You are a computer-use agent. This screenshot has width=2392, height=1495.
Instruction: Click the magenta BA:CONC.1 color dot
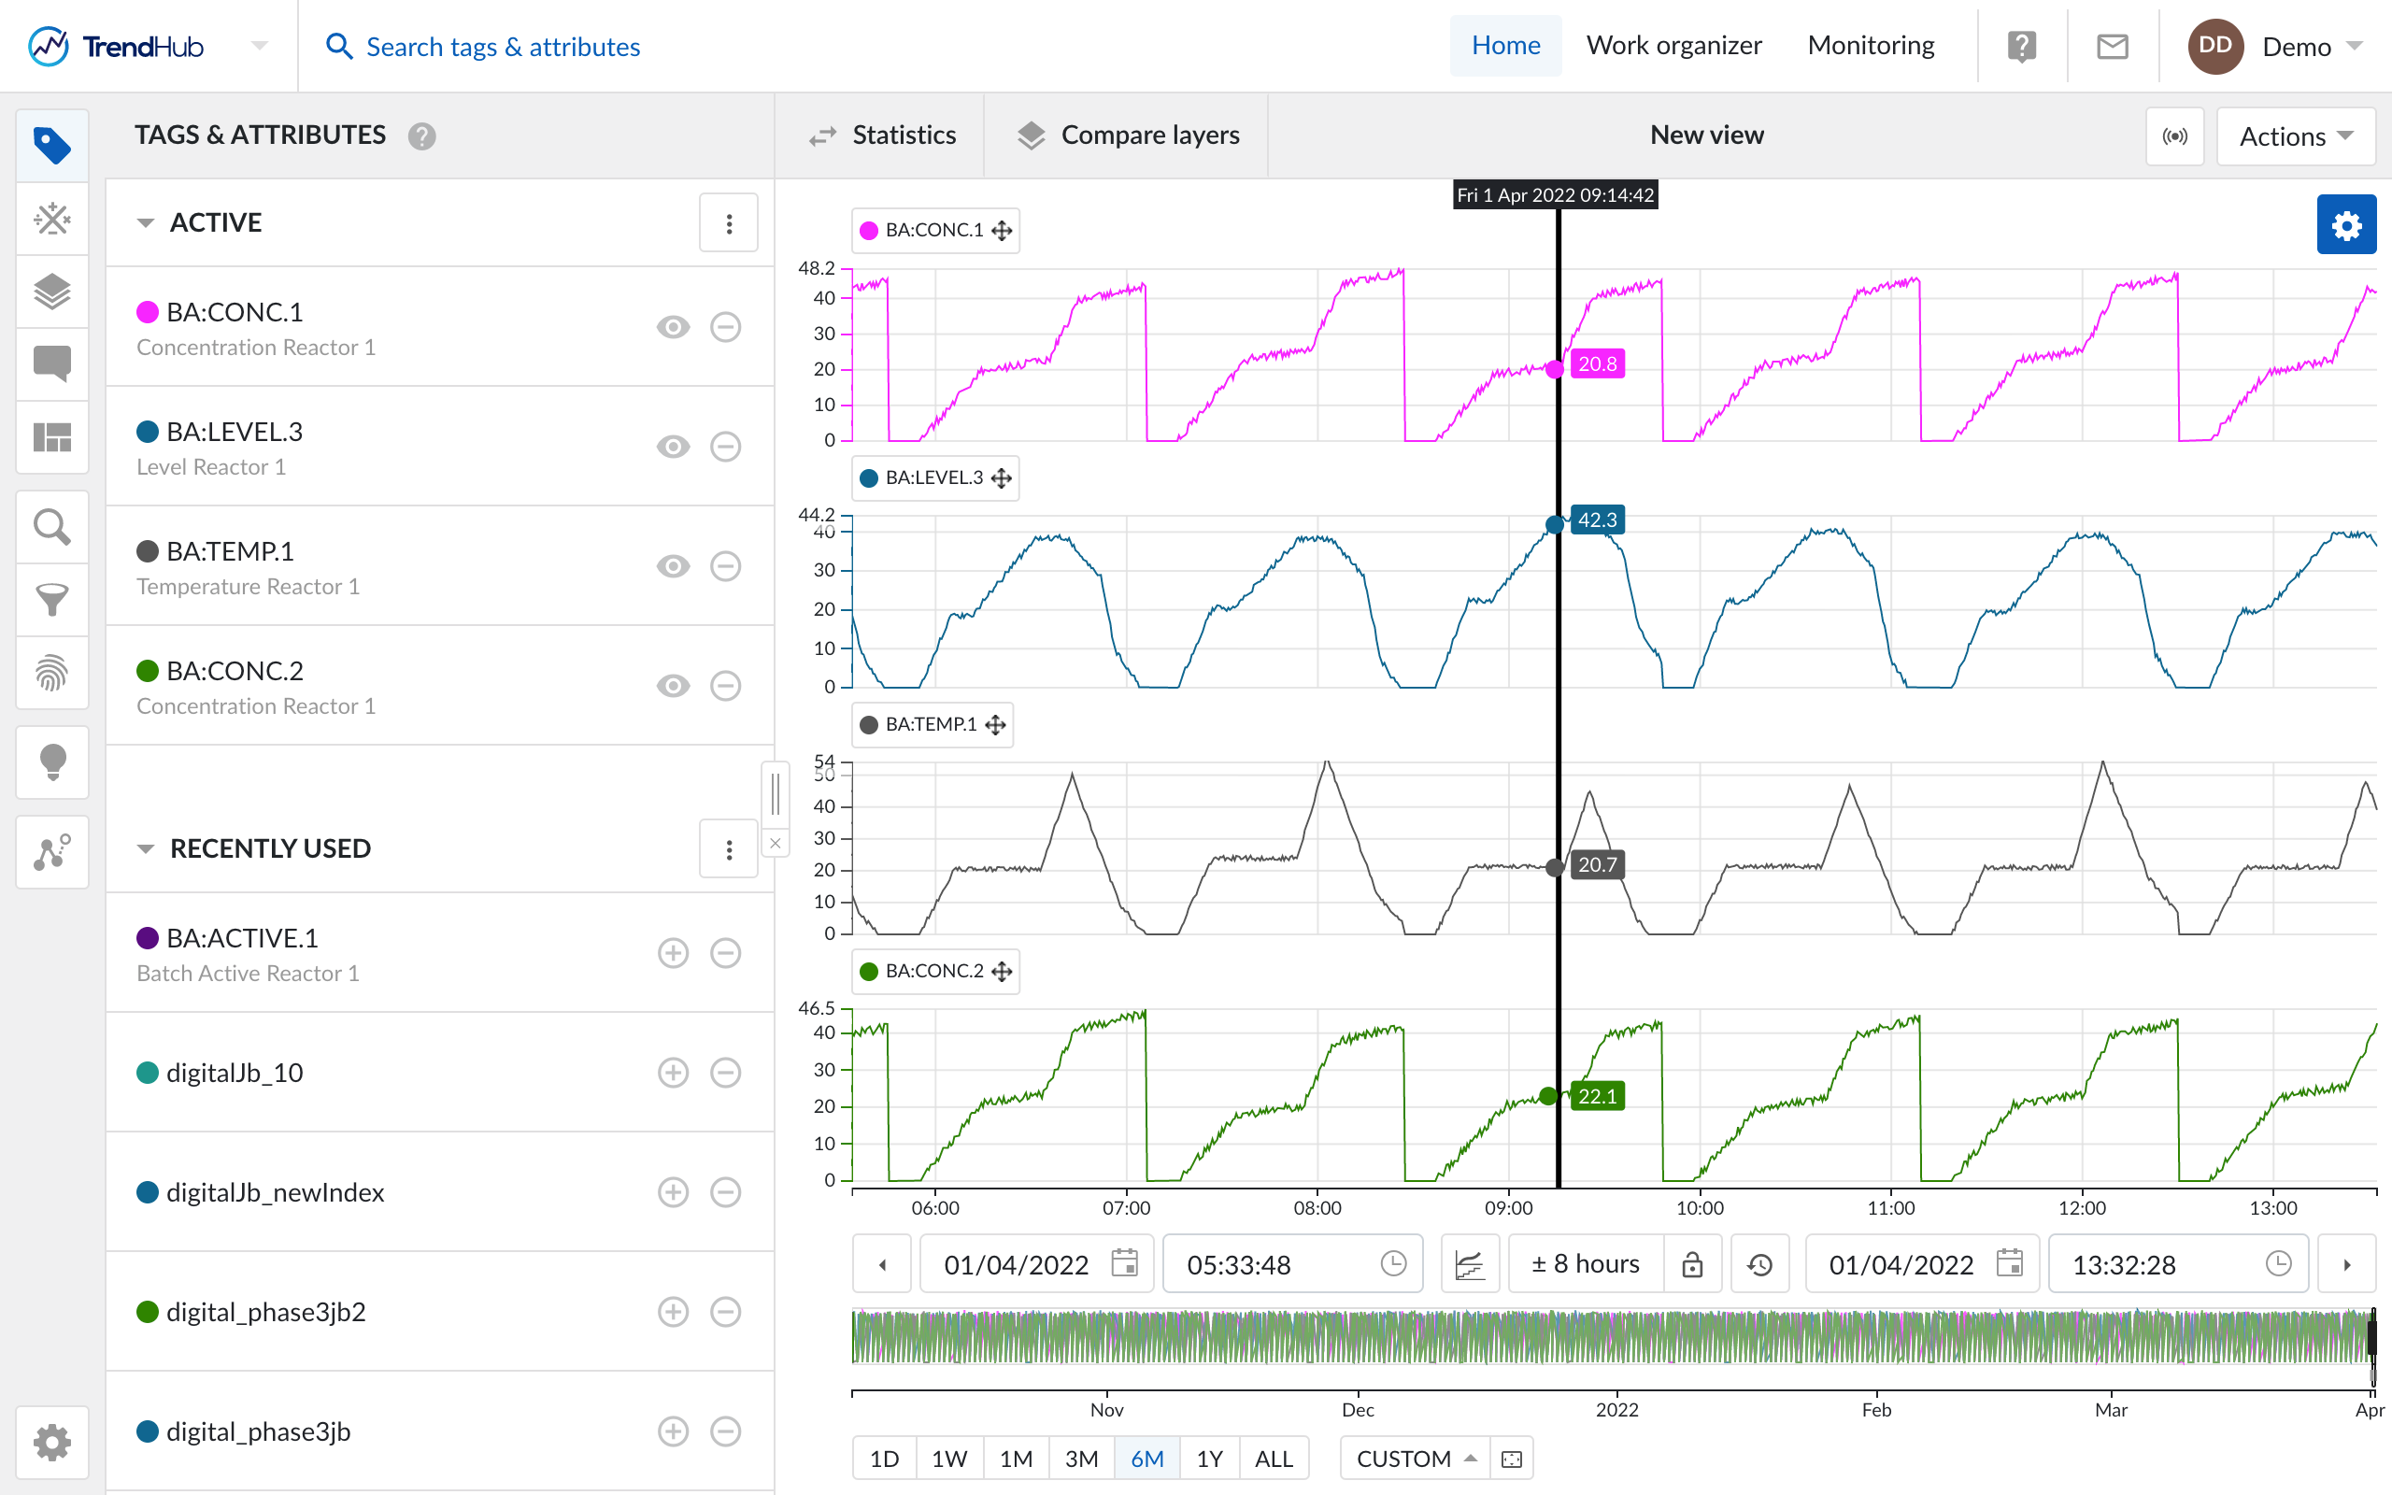tap(148, 312)
